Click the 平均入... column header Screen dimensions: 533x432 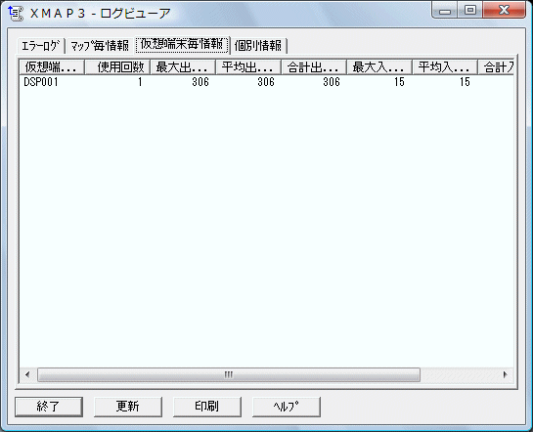click(445, 67)
